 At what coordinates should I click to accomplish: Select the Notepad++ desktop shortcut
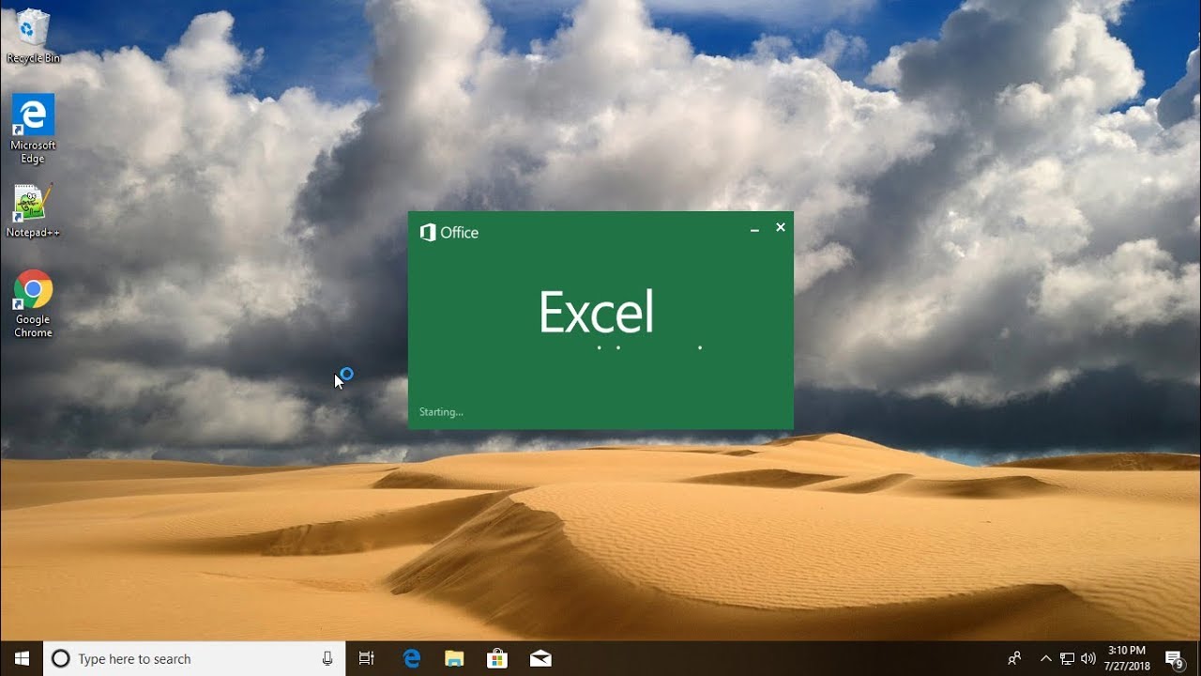pos(33,210)
